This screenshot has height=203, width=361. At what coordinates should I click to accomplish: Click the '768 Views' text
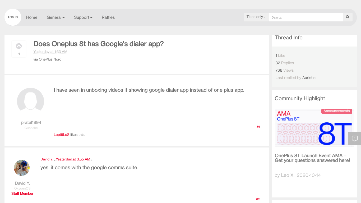click(285, 70)
